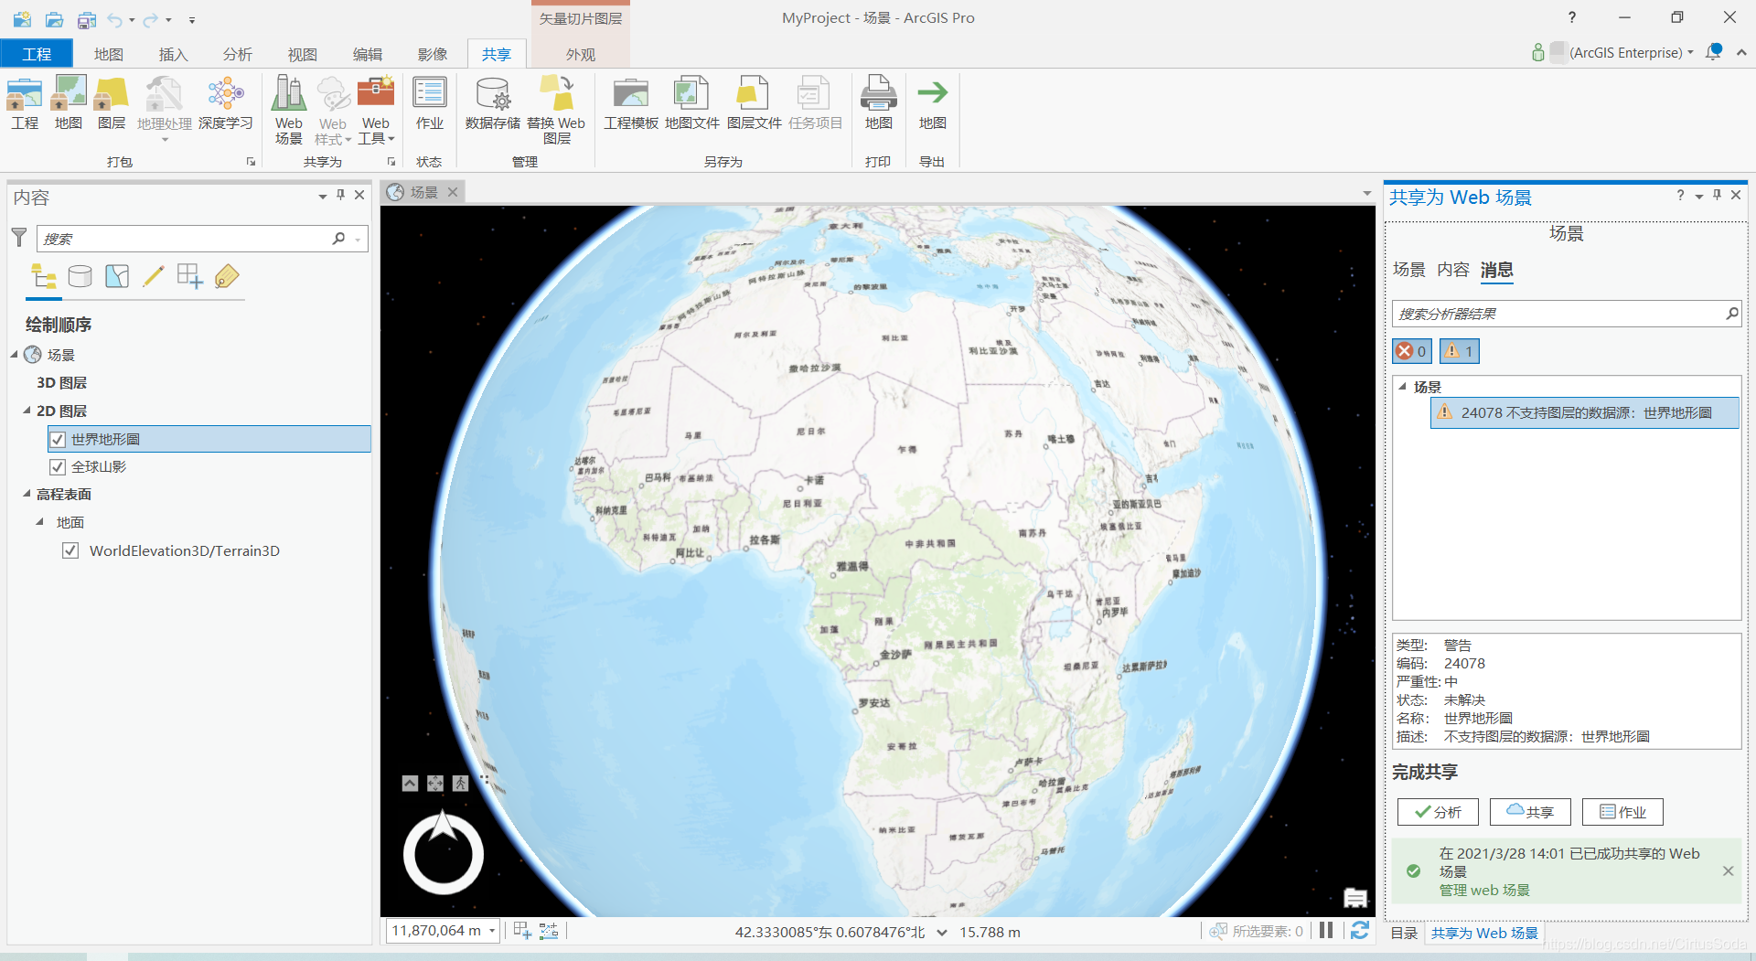The width and height of the screenshot is (1756, 961).
Task: Select List By Data Source icon
Action: tap(80, 276)
